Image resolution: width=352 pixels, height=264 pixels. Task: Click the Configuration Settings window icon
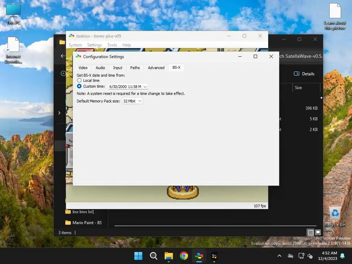(78, 57)
